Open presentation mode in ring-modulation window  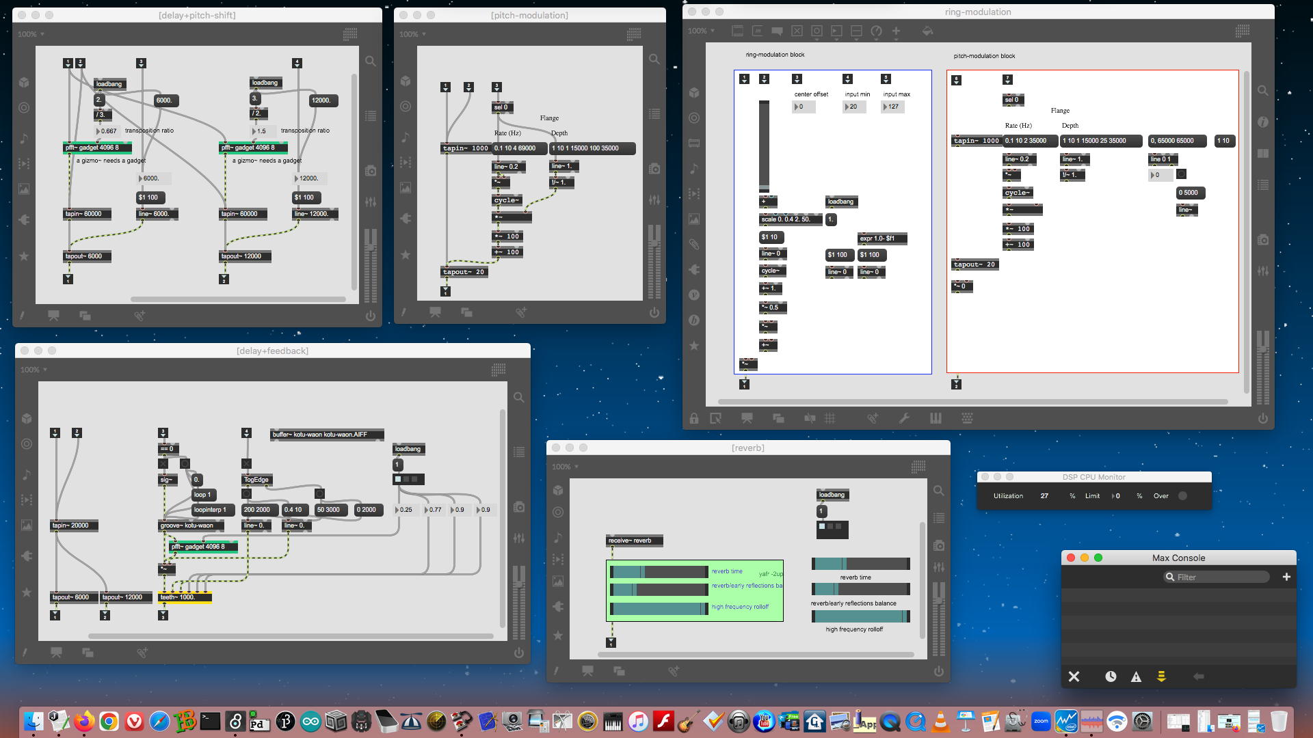(747, 418)
